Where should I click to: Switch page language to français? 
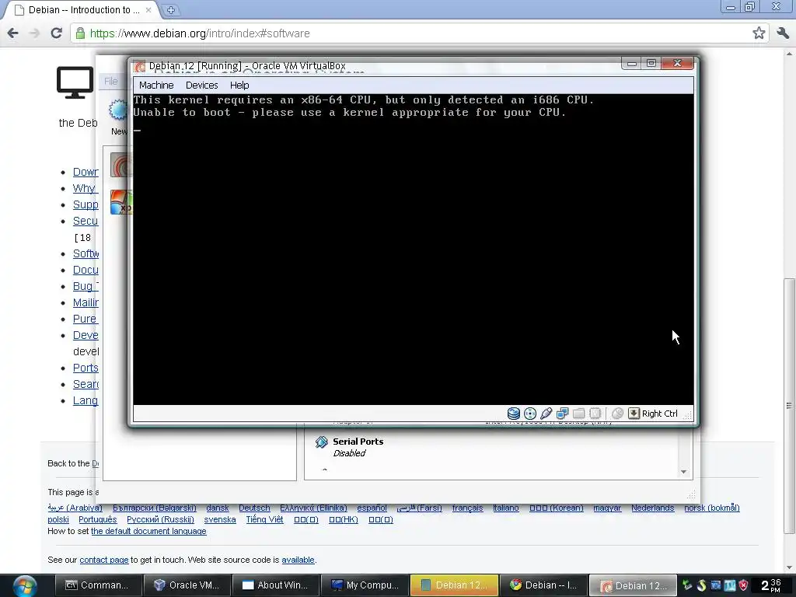(467, 508)
